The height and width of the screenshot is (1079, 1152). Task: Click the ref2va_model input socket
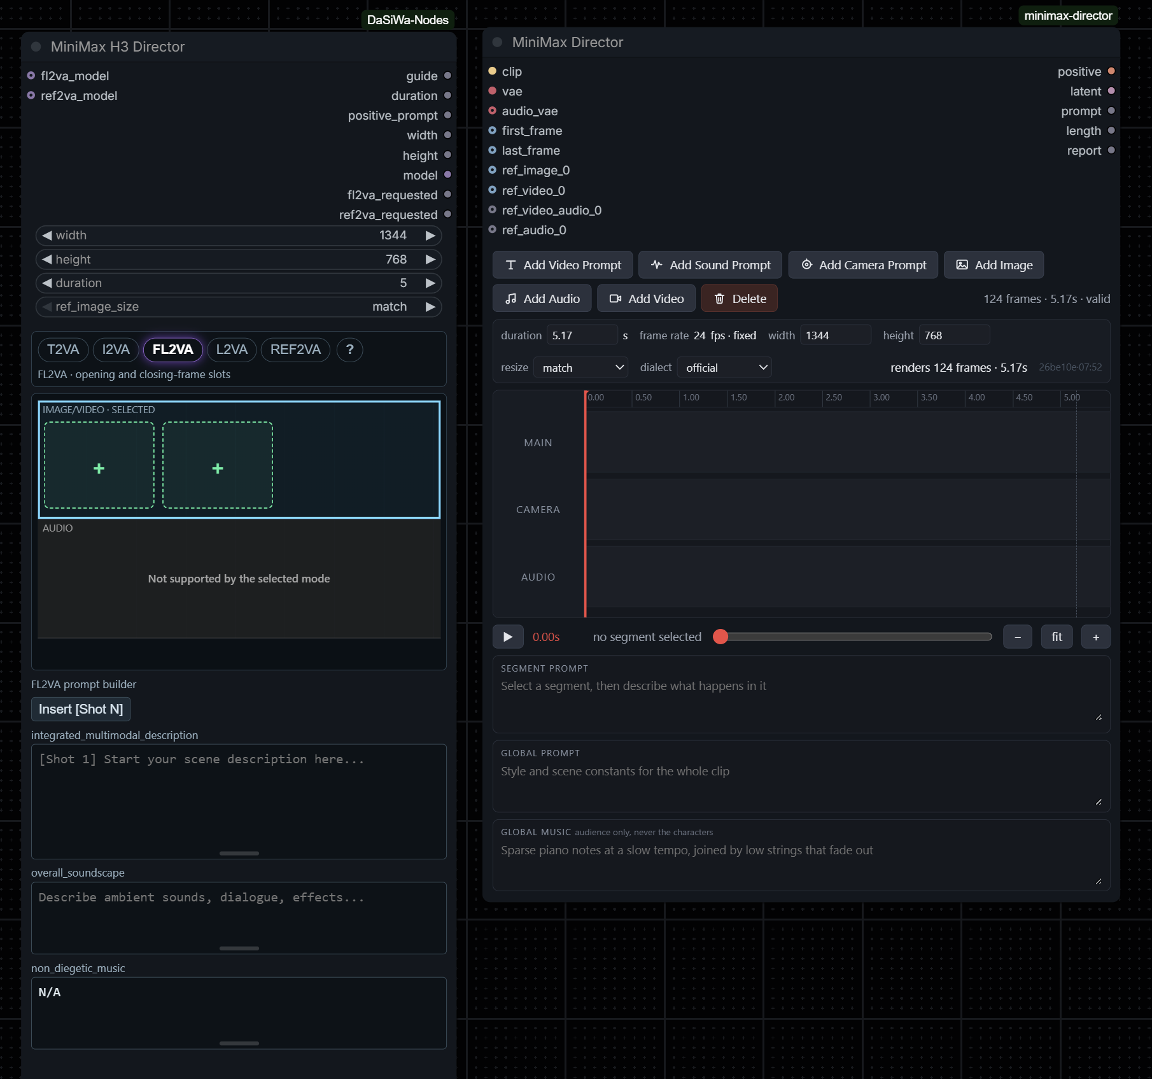click(31, 95)
